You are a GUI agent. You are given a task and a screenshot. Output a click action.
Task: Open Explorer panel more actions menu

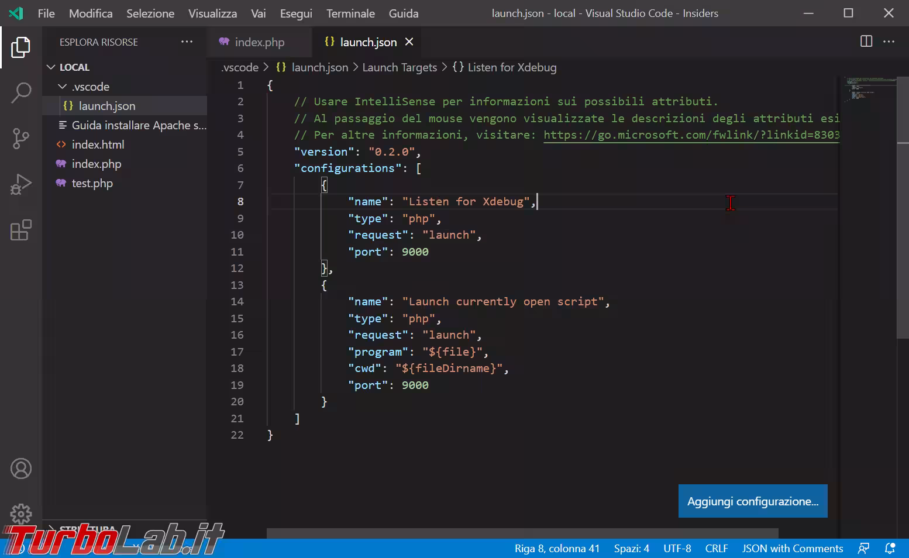coord(187,42)
